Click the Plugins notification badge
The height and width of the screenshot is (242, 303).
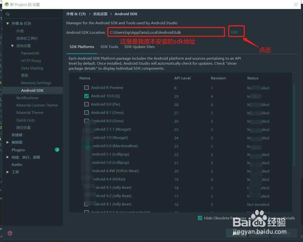pos(57,150)
